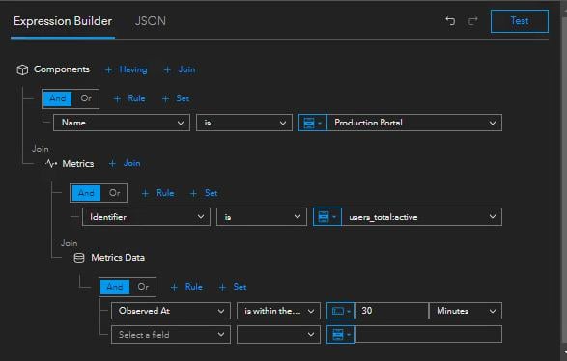
Task: Click the 30 value input field
Action: pos(392,311)
